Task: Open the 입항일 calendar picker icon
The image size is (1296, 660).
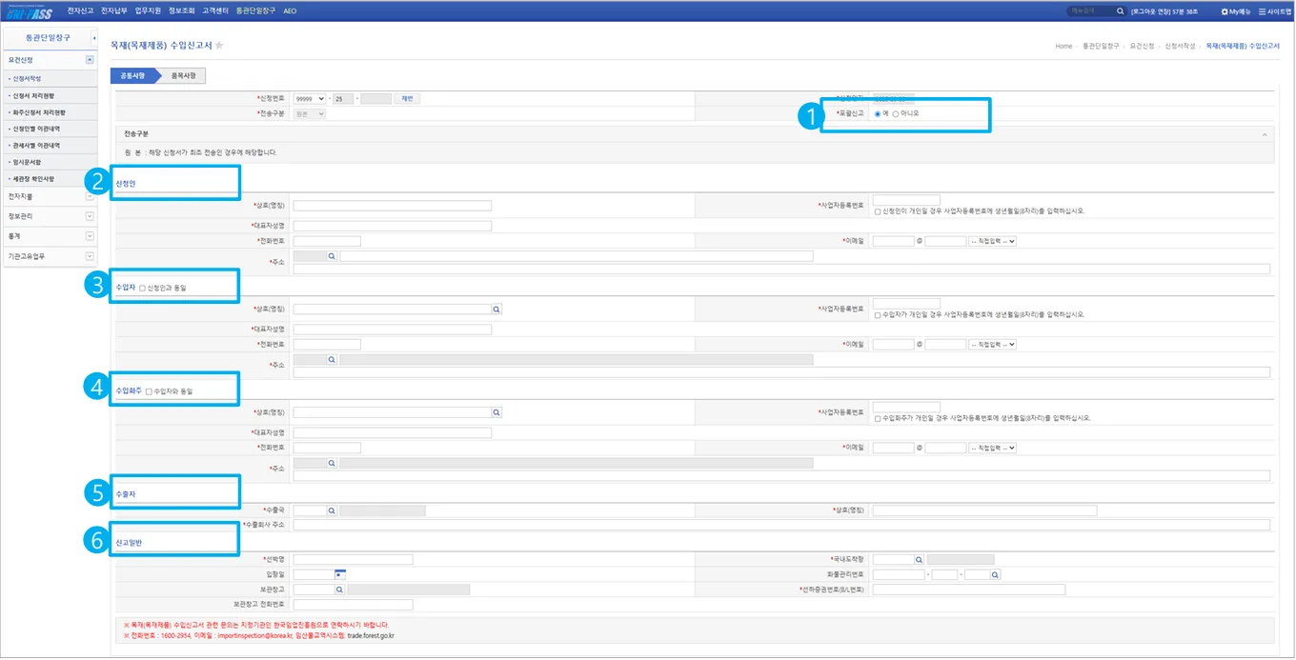Action: tap(338, 574)
